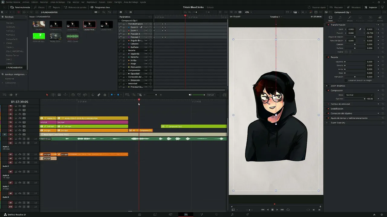Reset Opacidad value in Inspector
Viewport: 387px width, 217px height.
pos(383,99)
